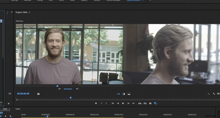Add a marker in Program monitor
The height and width of the screenshot is (118, 220).
pyautogui.click(x=96, y=103)
